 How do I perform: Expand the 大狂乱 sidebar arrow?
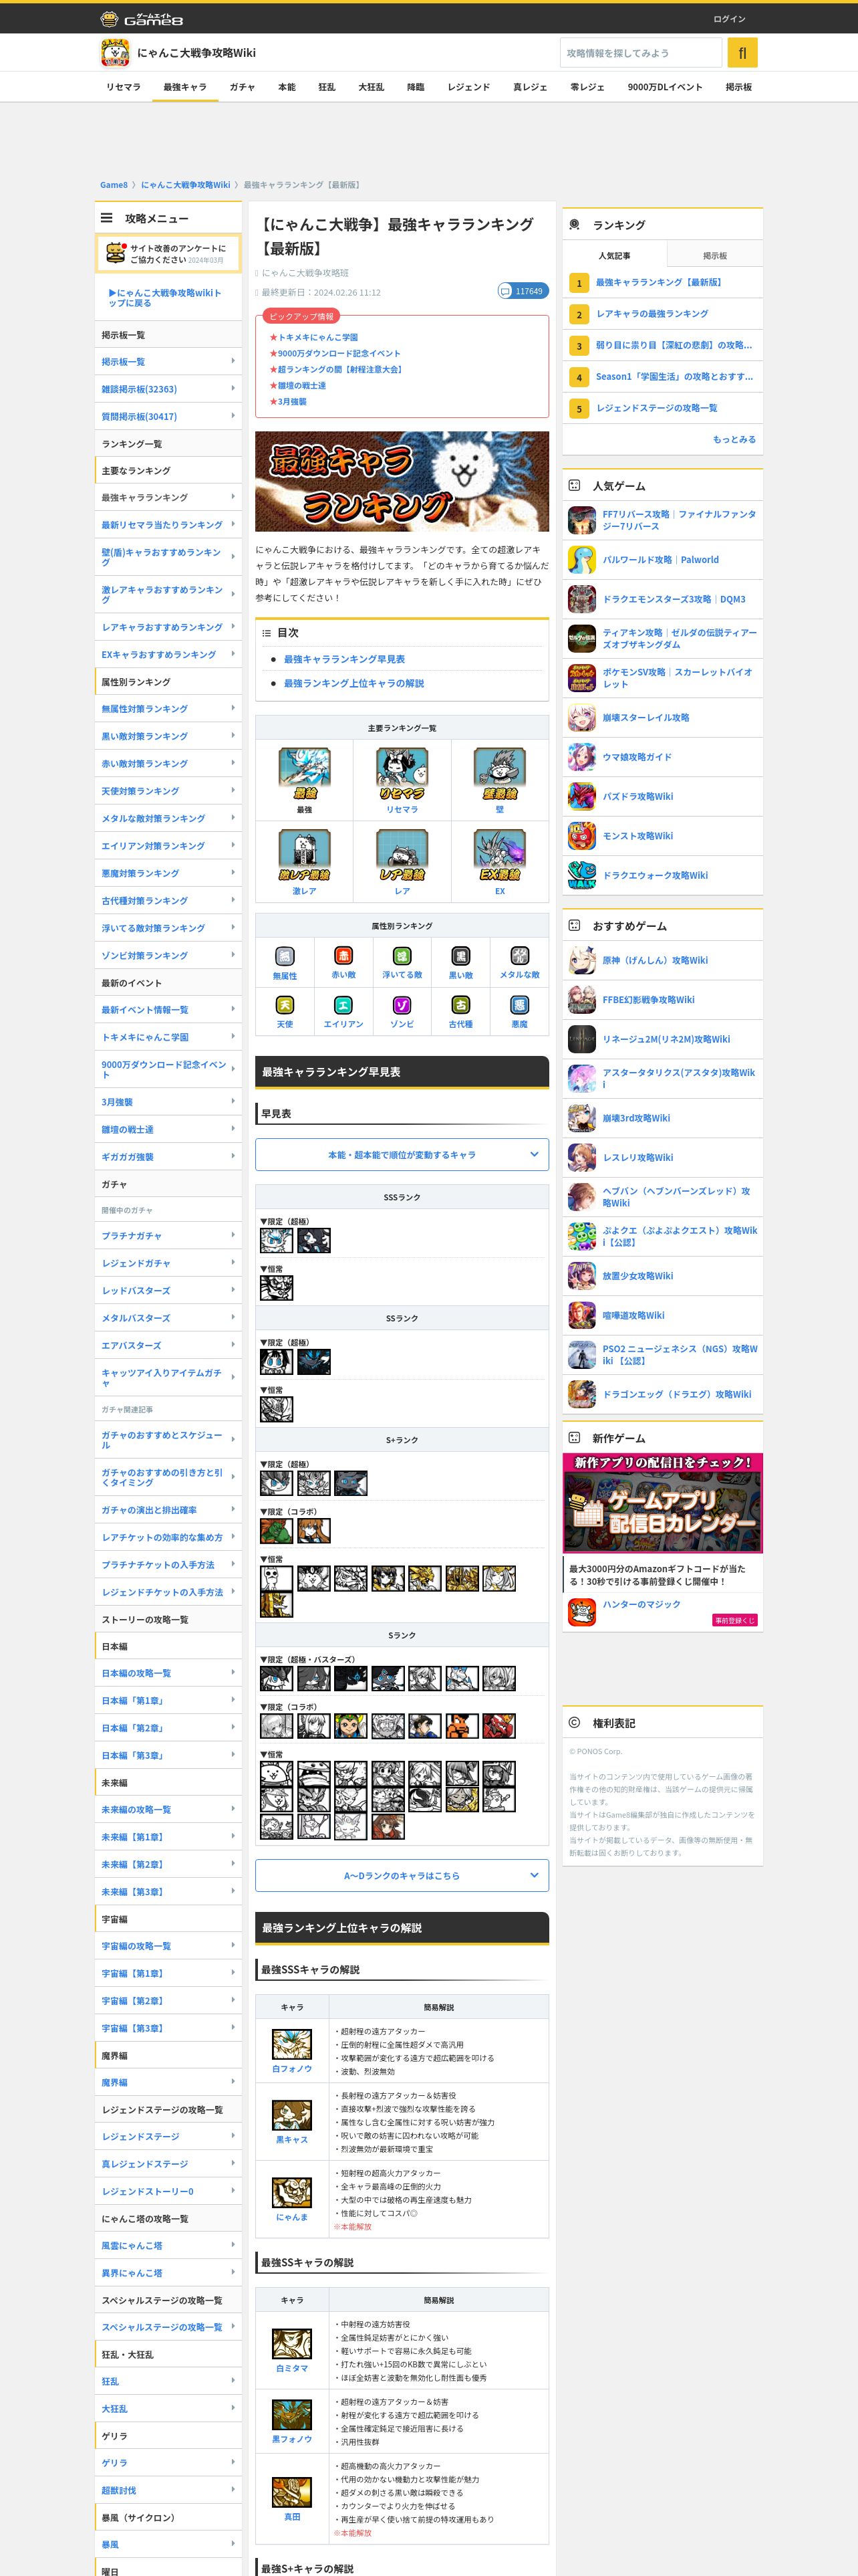[x=233, y=2408]
